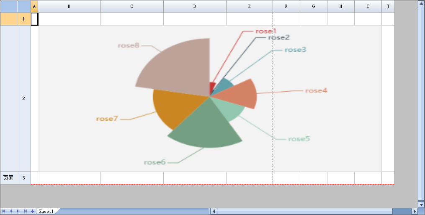
Task: Go to the next sheet arrow
Action: [18, 211]
